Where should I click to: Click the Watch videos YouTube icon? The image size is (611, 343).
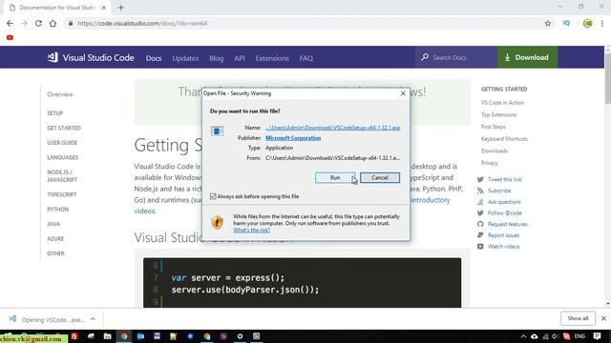tap(480, 247)
